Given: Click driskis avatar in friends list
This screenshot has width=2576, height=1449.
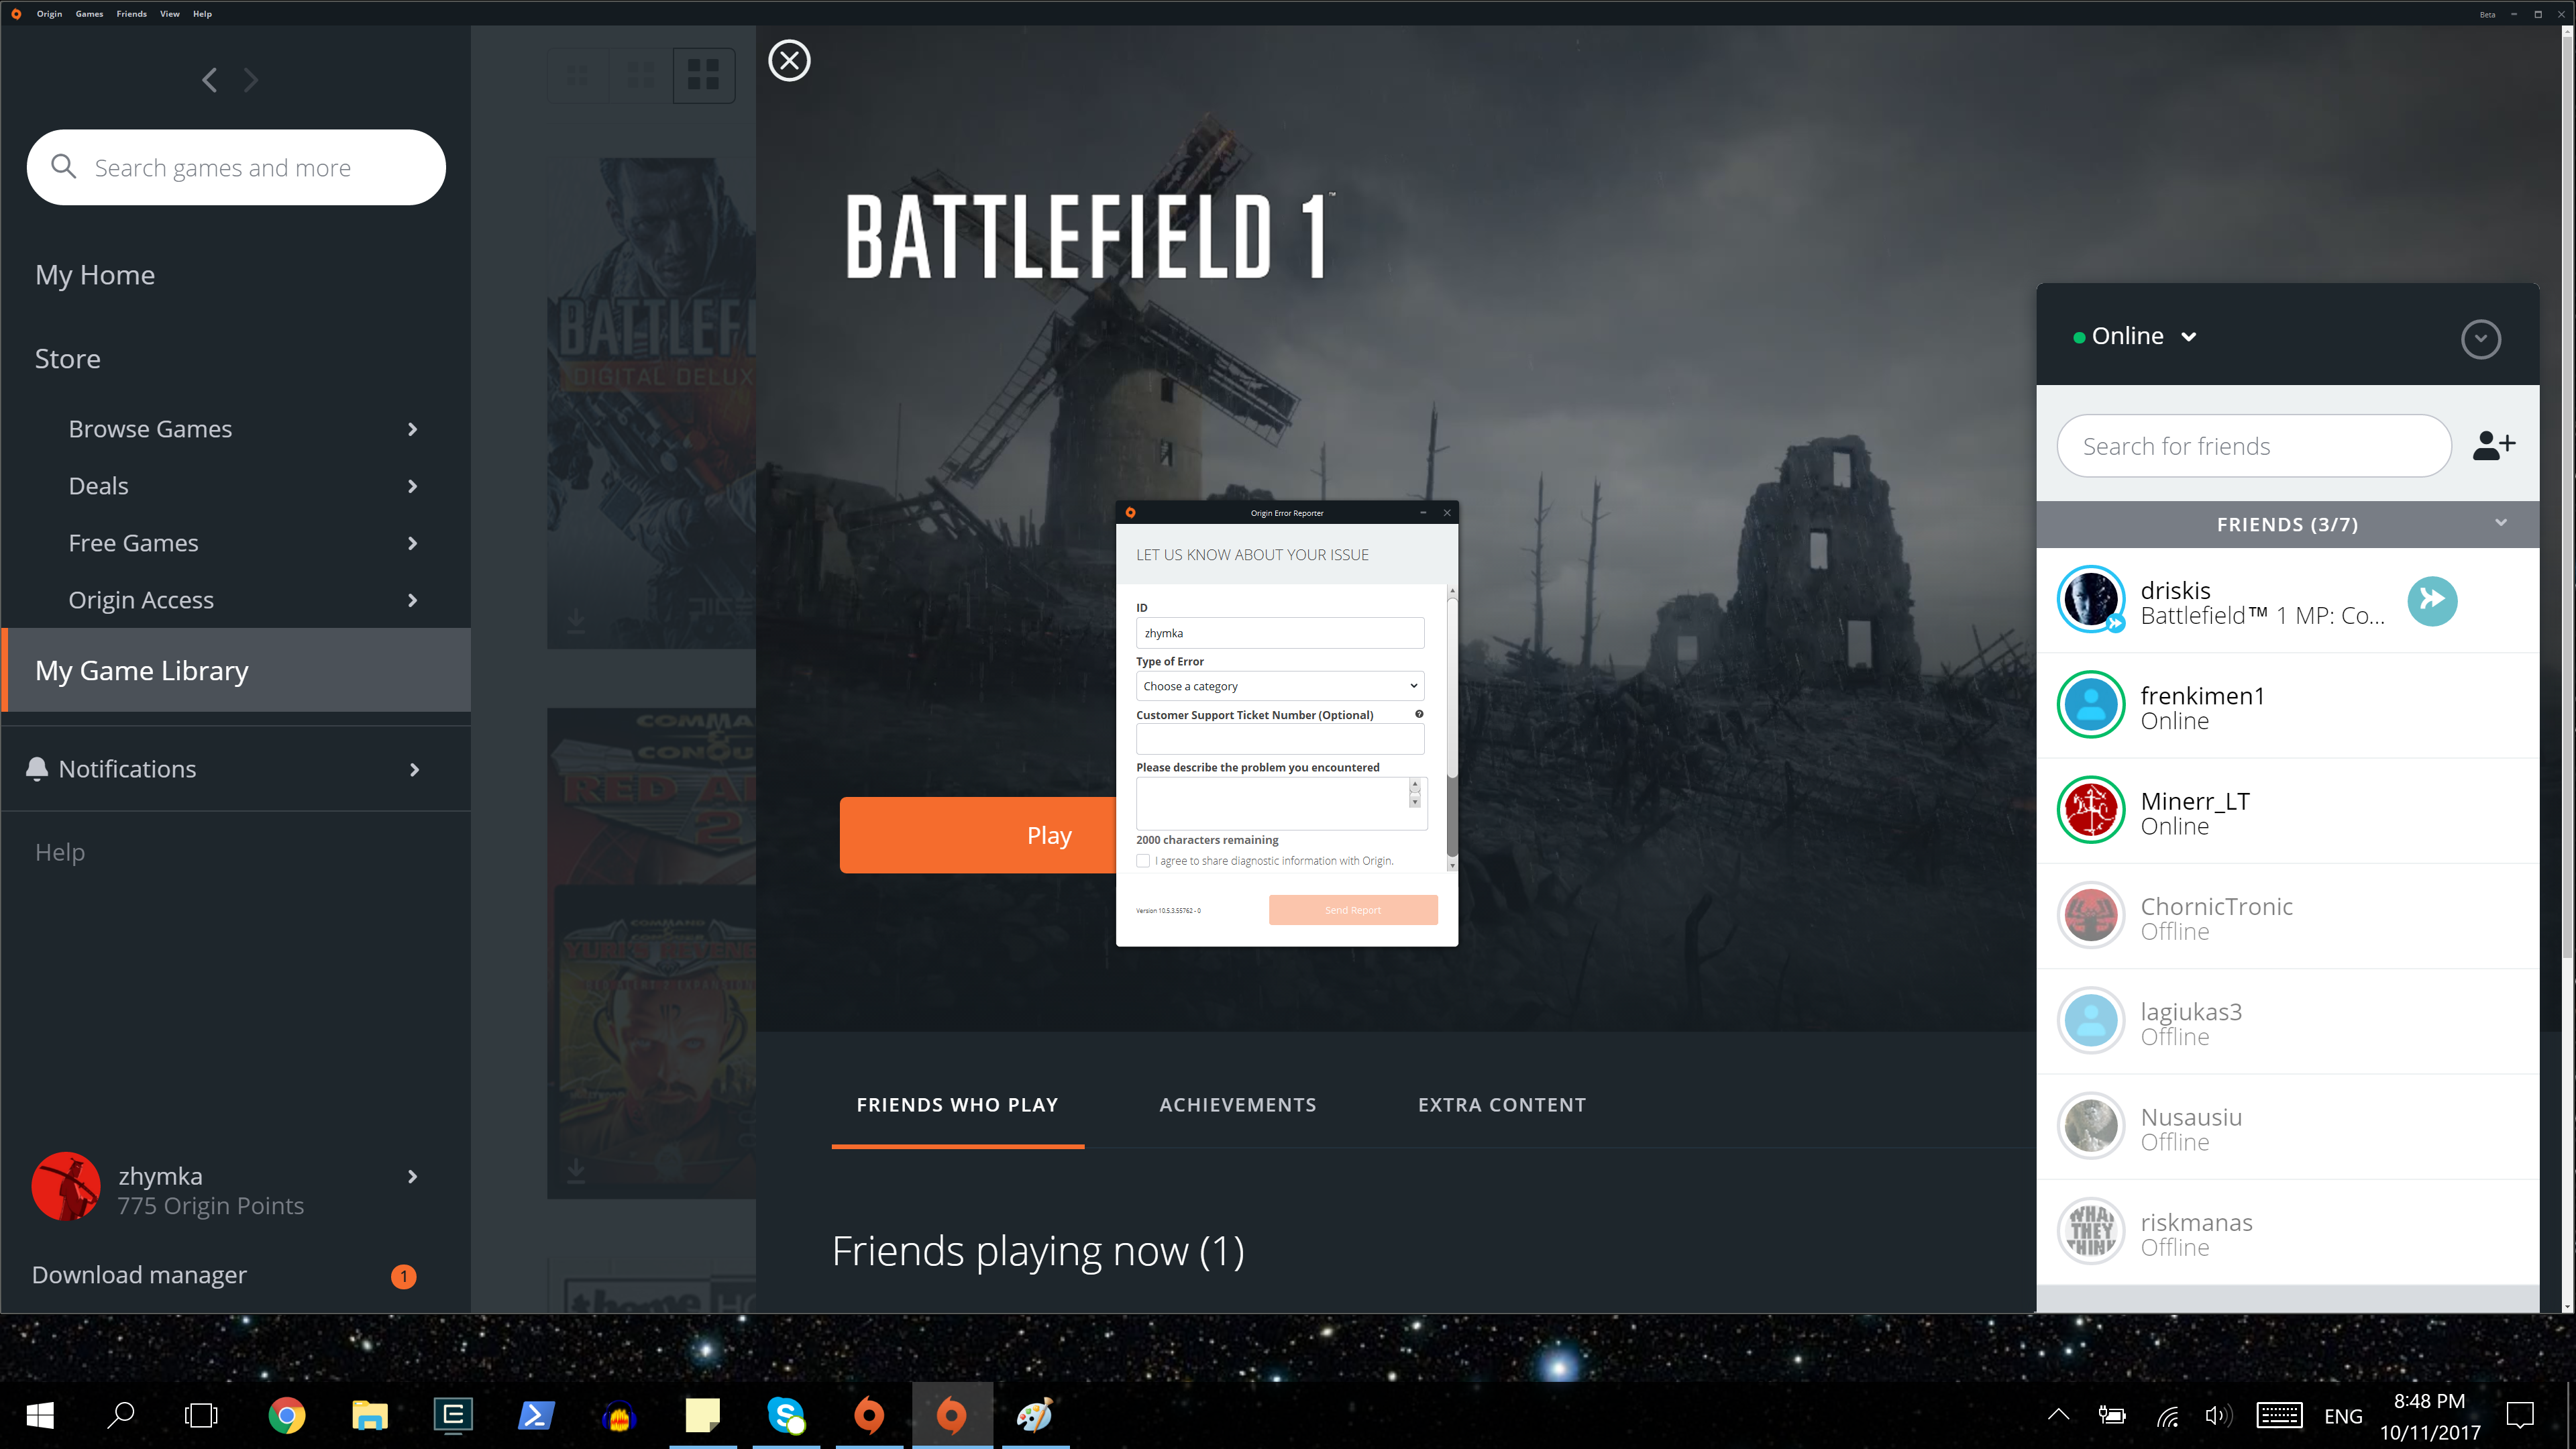Looking at the screenshot, I should (2090, 600).
